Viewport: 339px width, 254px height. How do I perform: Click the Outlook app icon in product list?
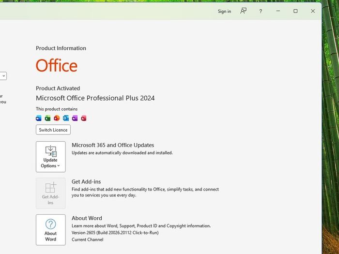[x=66, y=118]
